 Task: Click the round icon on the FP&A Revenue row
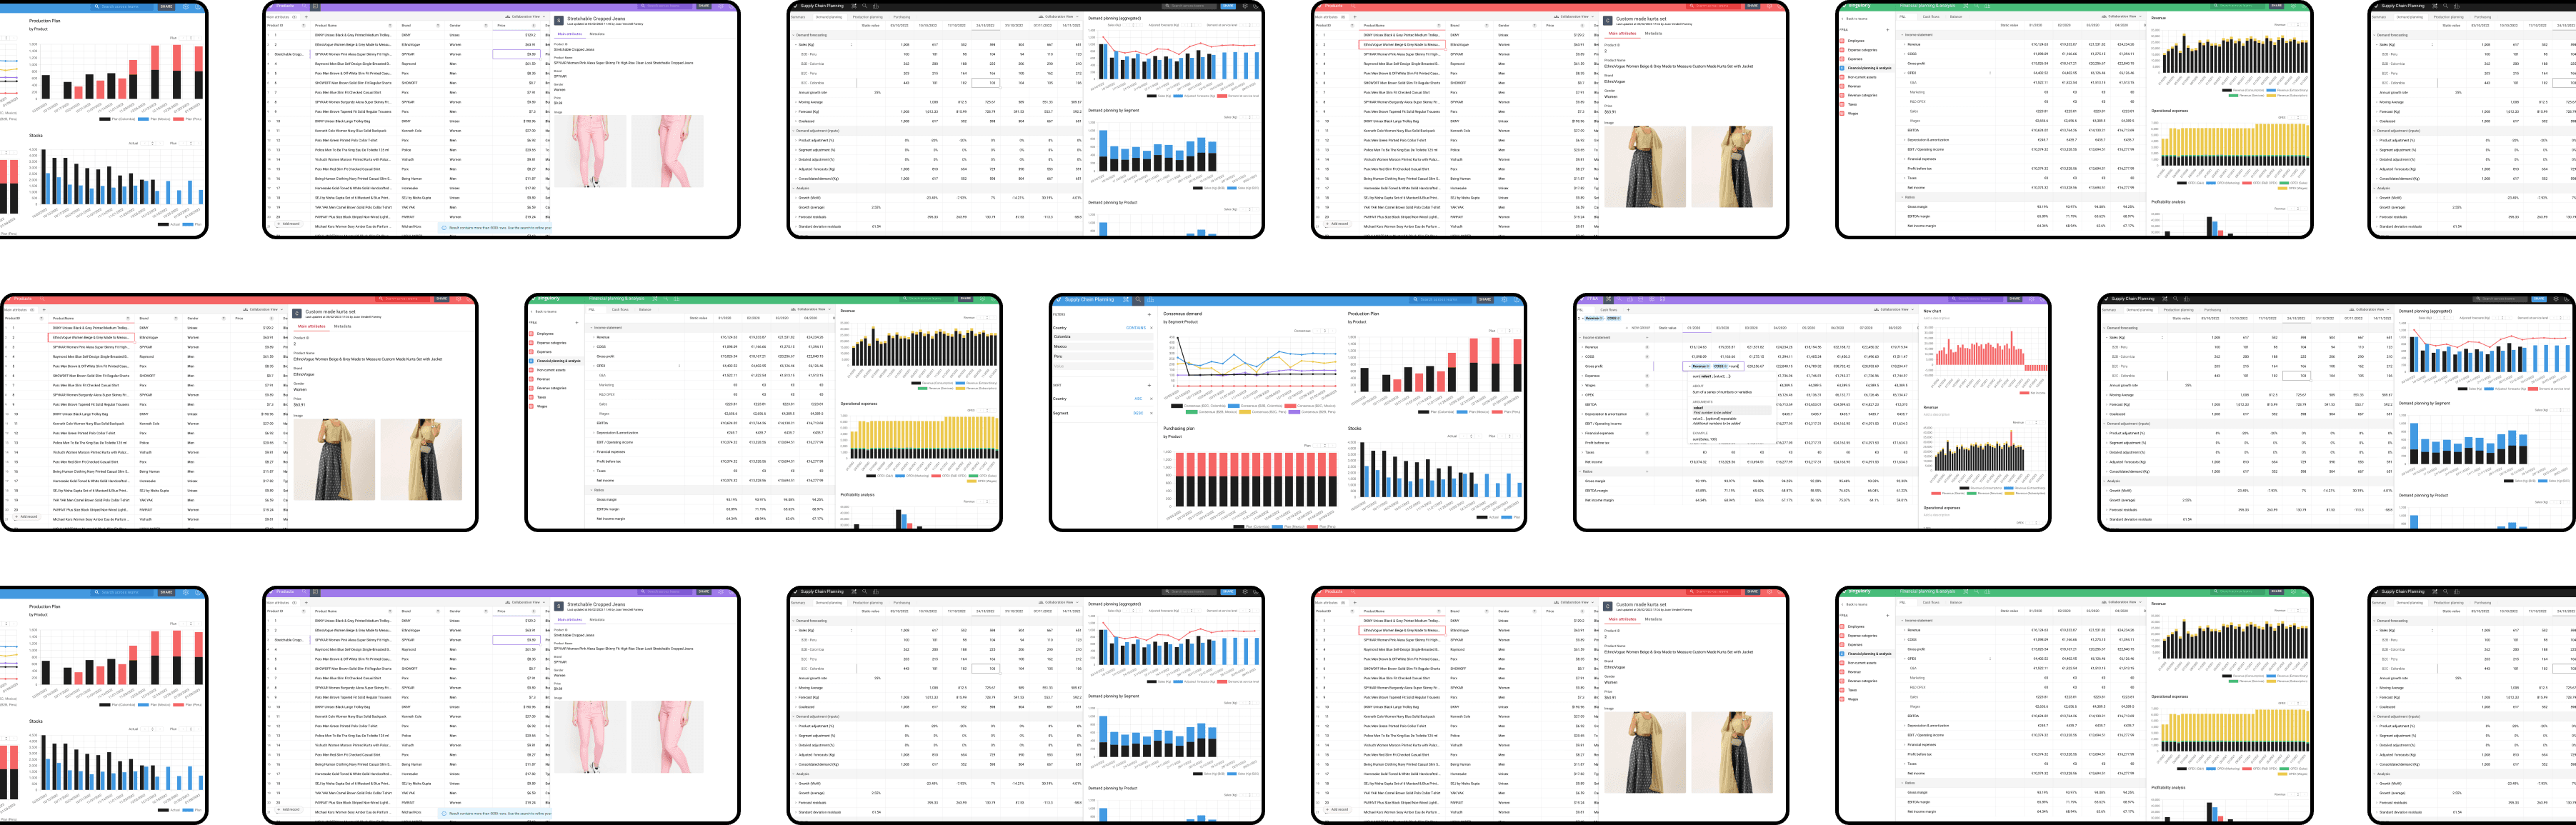point(1647,348)
